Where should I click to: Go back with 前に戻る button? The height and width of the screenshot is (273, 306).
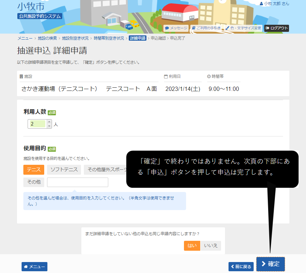(x=241, y=267)
